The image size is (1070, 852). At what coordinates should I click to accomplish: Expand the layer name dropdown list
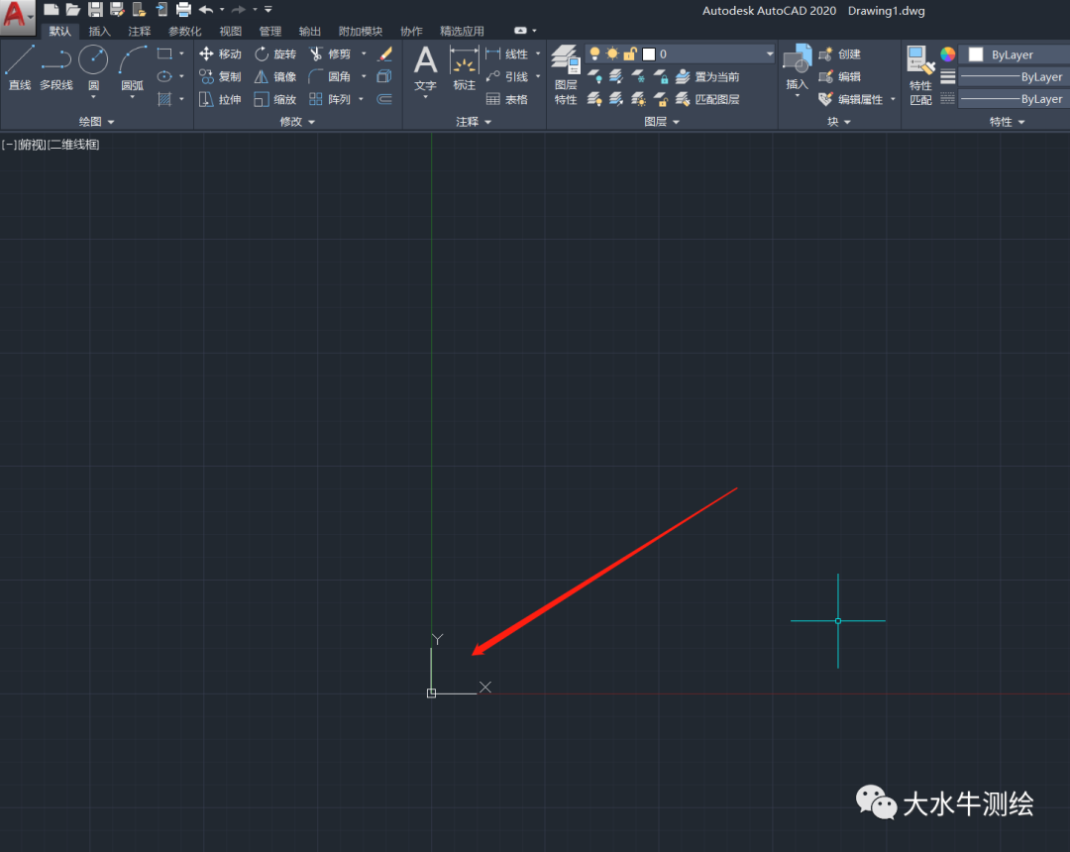[x=769, y=54]
